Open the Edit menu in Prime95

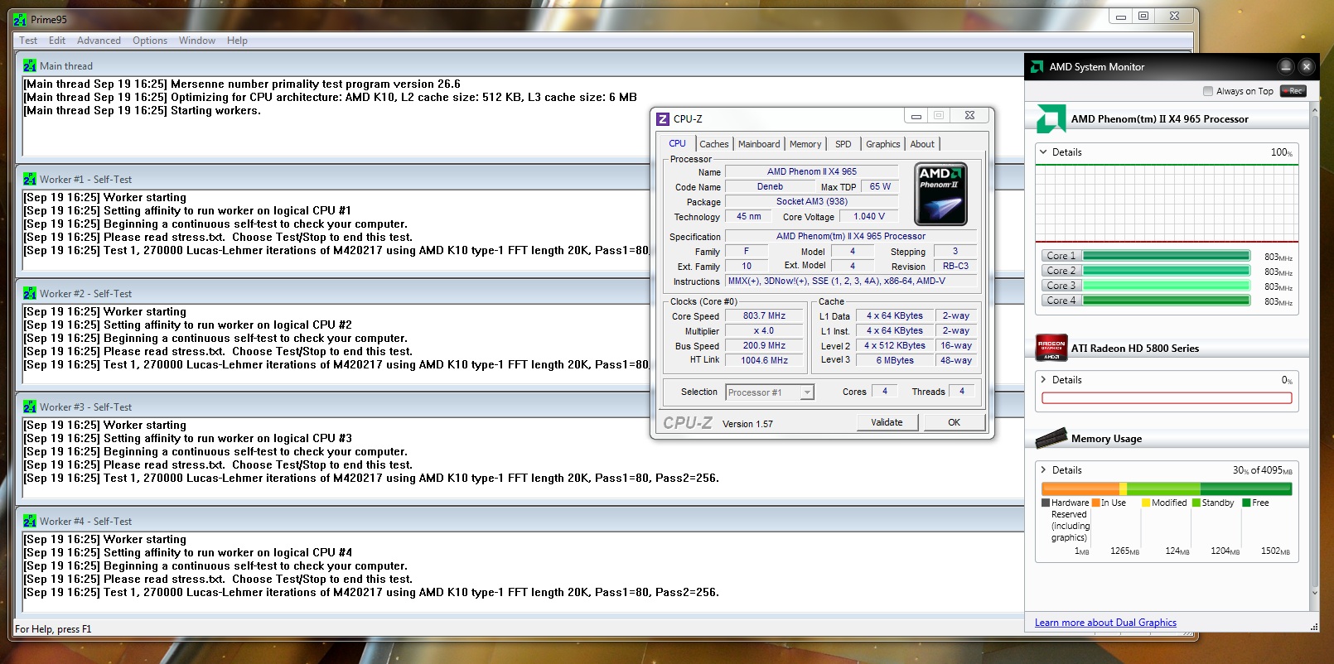[57, 41]
